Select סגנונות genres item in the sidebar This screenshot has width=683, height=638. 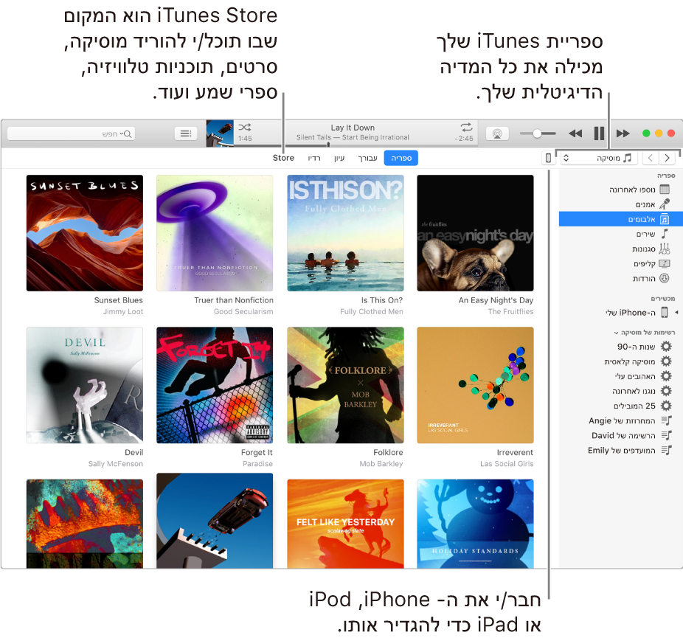[x=621, y=249]
